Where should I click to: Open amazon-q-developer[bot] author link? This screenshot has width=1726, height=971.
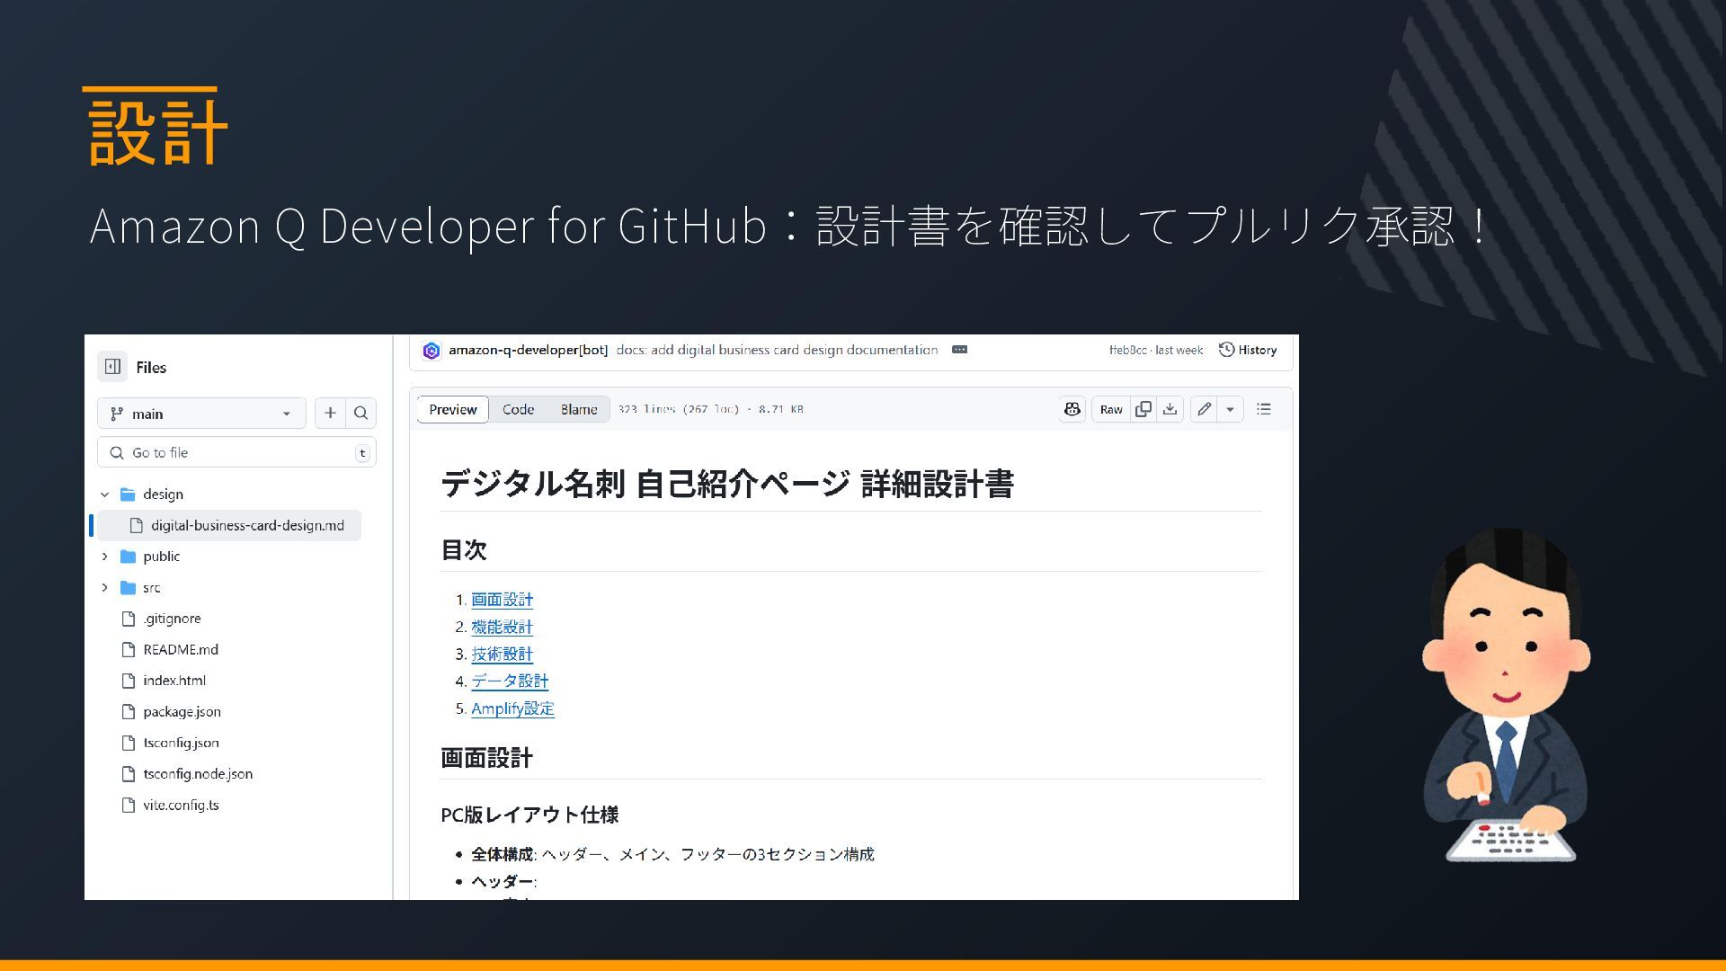click(x=529, y=351)
